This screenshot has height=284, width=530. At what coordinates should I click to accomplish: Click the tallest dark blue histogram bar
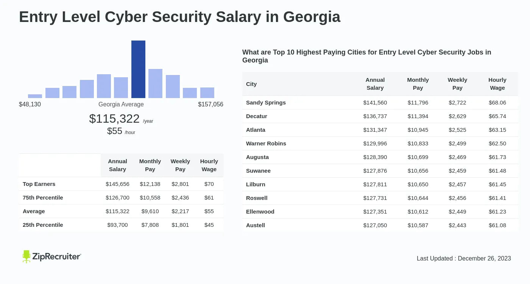pos(138,69)
